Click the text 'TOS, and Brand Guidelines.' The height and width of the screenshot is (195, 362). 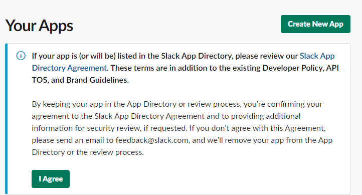[x=80, y=80]
